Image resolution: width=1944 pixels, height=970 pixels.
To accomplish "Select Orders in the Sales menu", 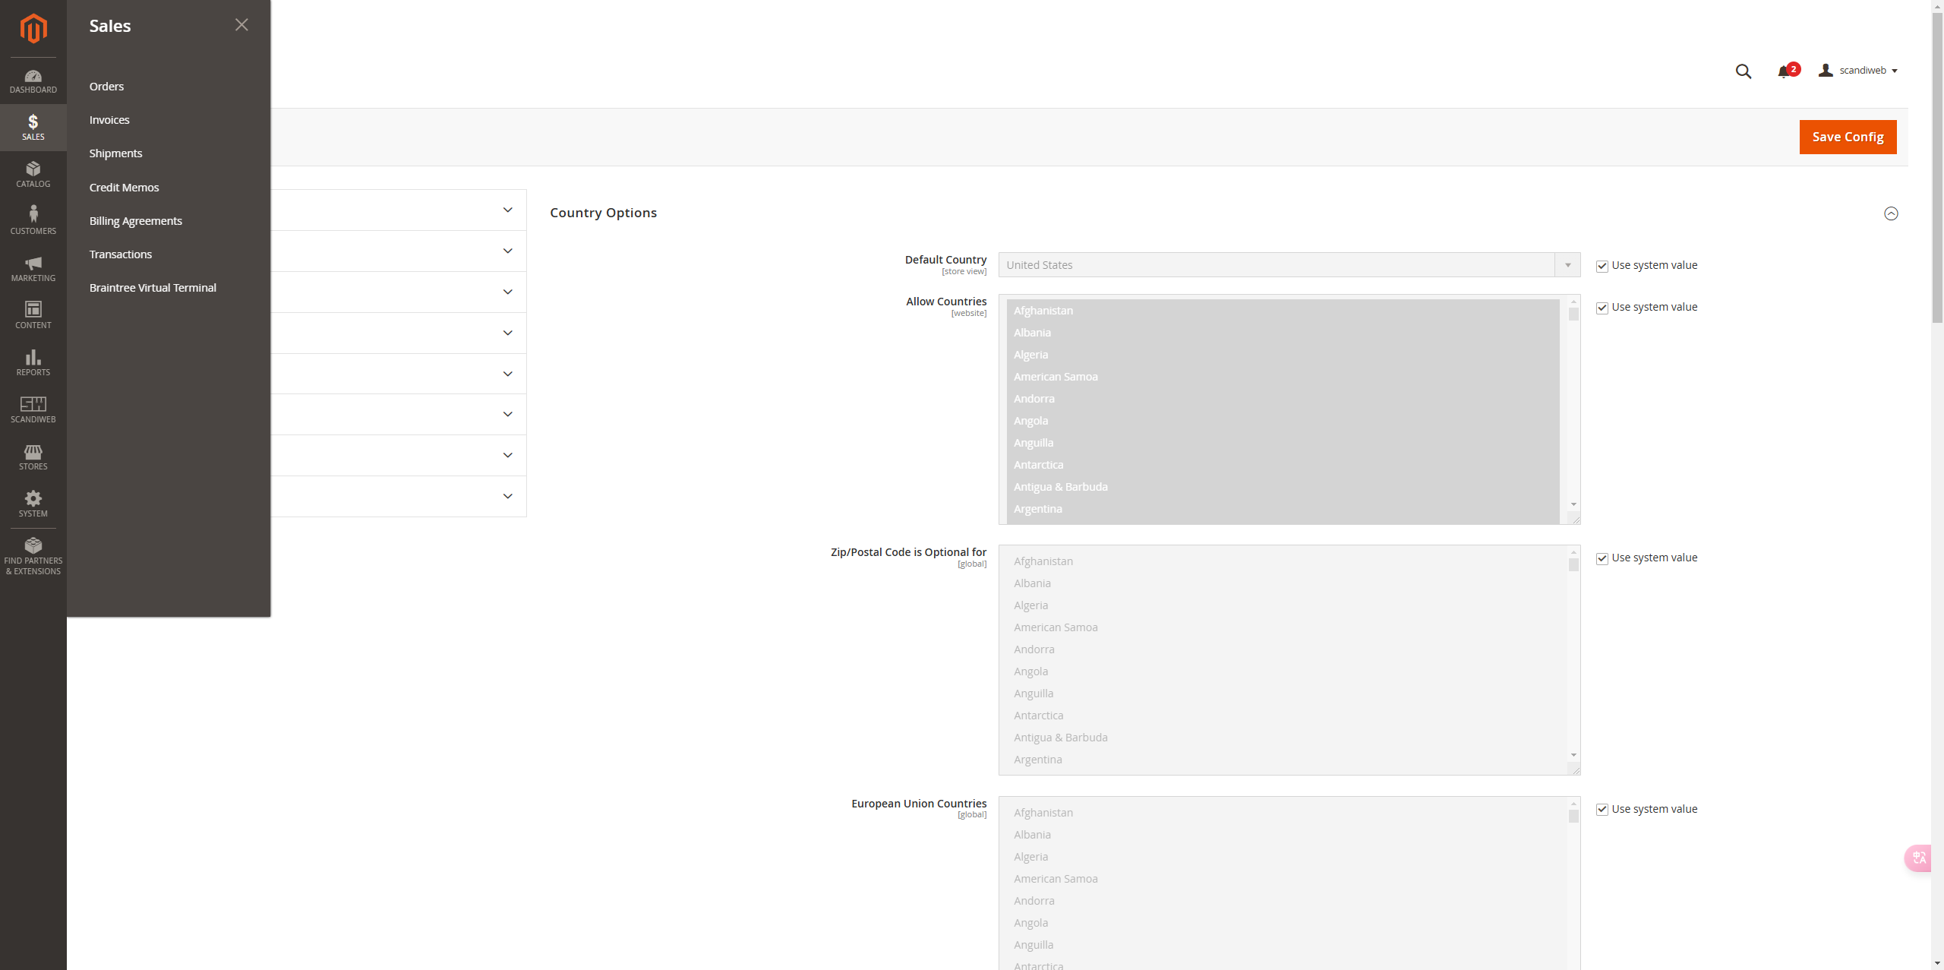I will 106,87.
